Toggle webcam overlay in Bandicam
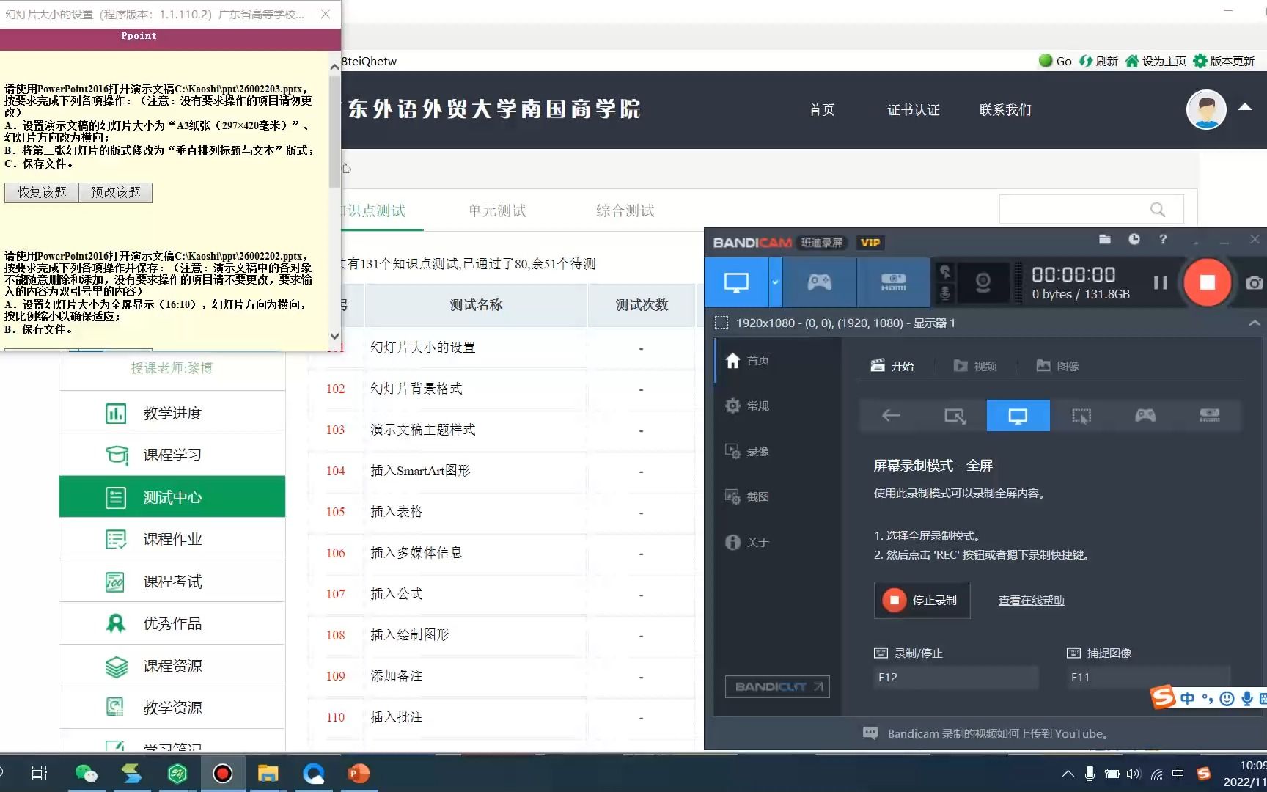 coord(983,282)
